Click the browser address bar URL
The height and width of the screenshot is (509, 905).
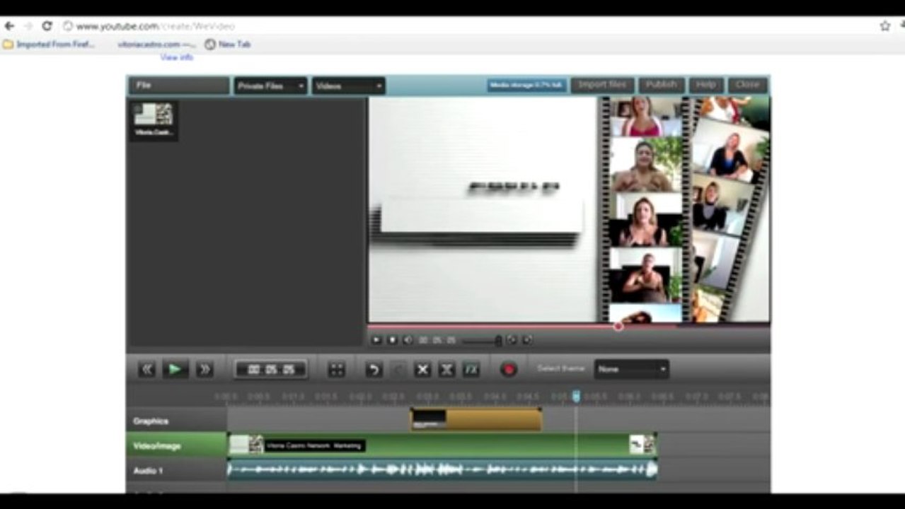155,26
